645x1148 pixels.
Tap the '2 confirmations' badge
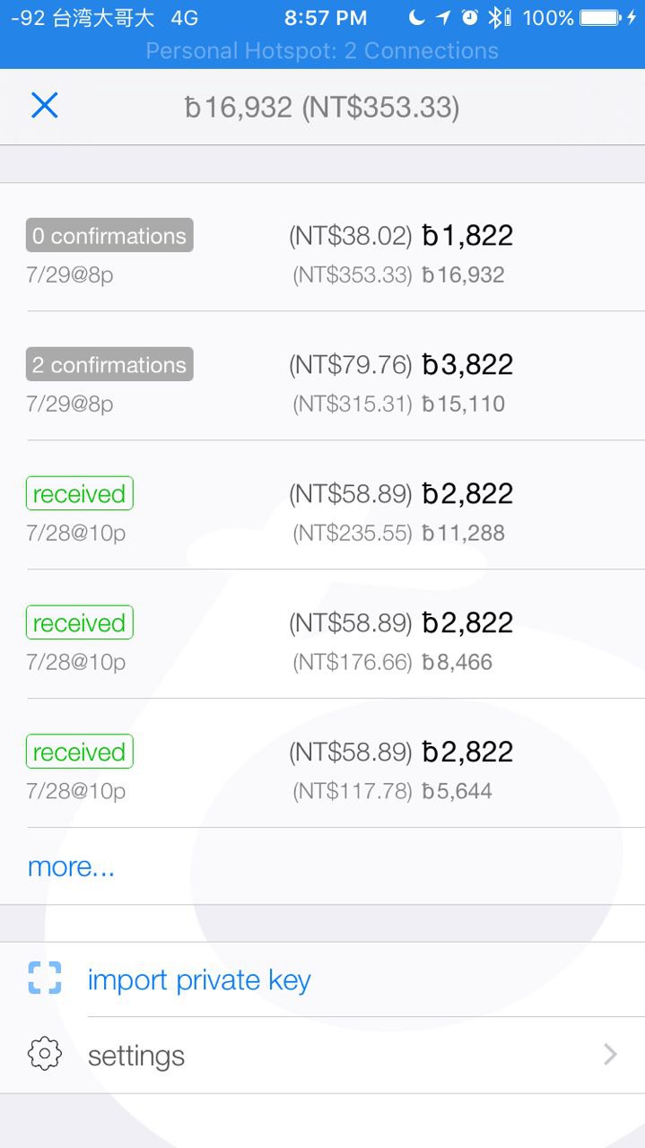pyautogui.click(x=109, y=365)
